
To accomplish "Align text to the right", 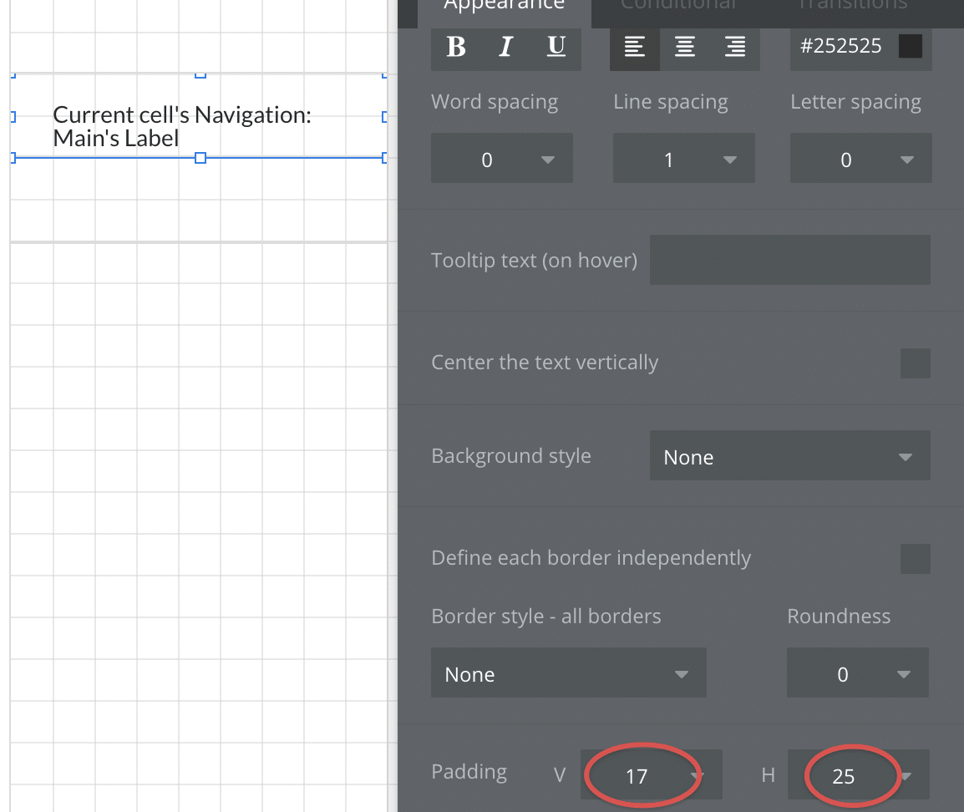I will coord(735,47).
